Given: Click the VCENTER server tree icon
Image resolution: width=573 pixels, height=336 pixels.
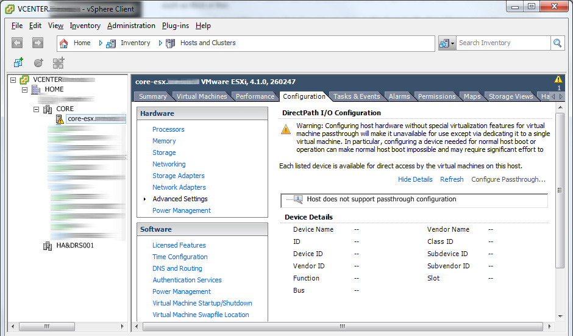Looking at the screenshot, I should (x=24, y=79).
